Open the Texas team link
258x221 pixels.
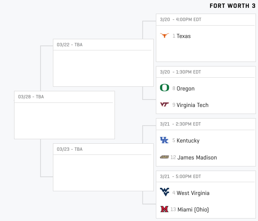[x=184, y=36]
